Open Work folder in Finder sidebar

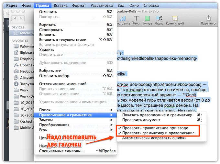click(22, 90)
